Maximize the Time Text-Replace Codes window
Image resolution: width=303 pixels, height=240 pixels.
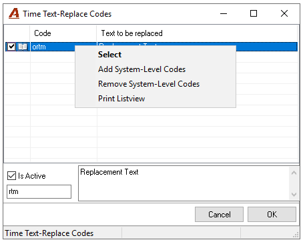(254, 13)
